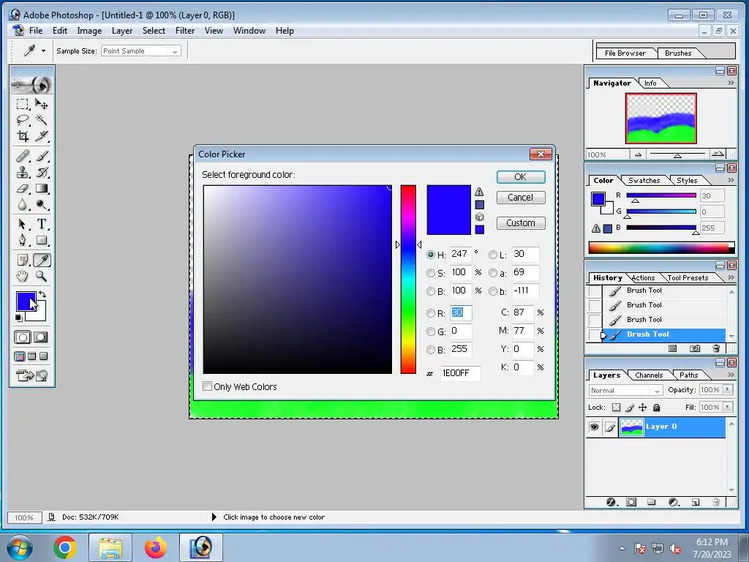Viewport: 749px width, 562px height.
Task: Switch to the Swatches tab
Action: pos(644,180)
